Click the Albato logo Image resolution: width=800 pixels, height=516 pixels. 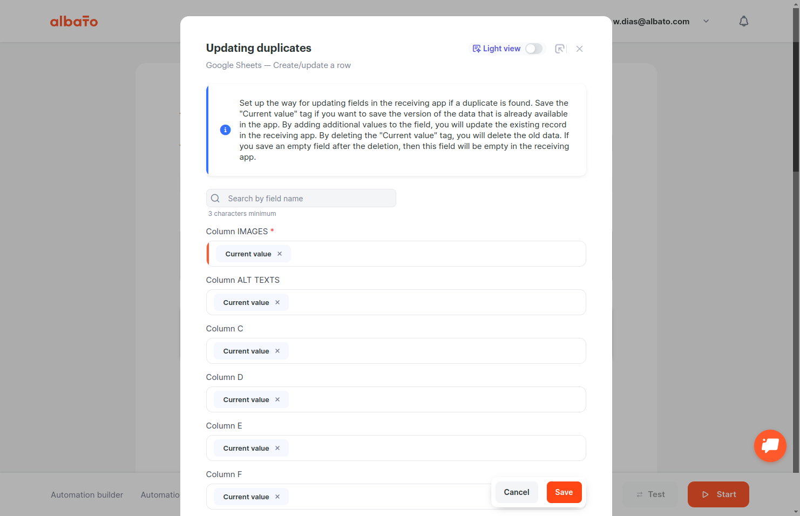point(74,21)
